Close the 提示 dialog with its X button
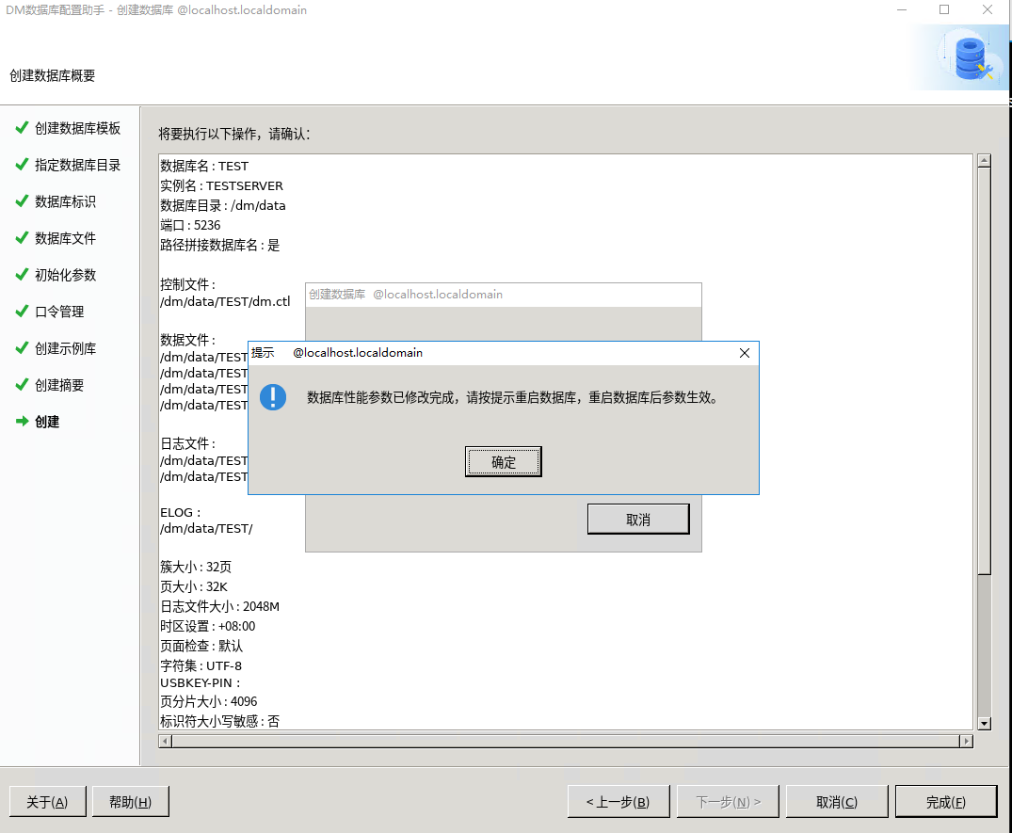Viewport: 1012px width, 833px height. coord(745,353)
